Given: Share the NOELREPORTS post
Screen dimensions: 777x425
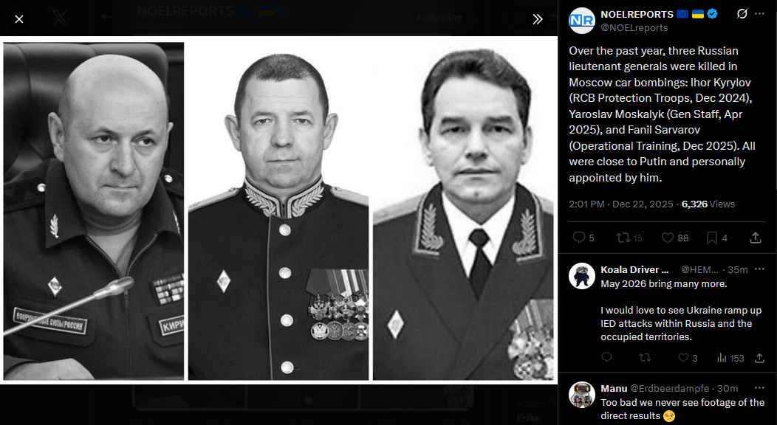Looking at the screenshot, I should [755, 238].
